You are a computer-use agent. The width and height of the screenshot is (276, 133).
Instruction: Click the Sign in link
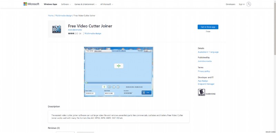click(x=242, y=4)
